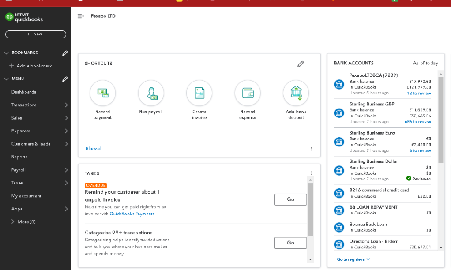The image size is (451, 270).
Task: Click the Bank accounts scrollbar down arrow
Action: (441, 247)
